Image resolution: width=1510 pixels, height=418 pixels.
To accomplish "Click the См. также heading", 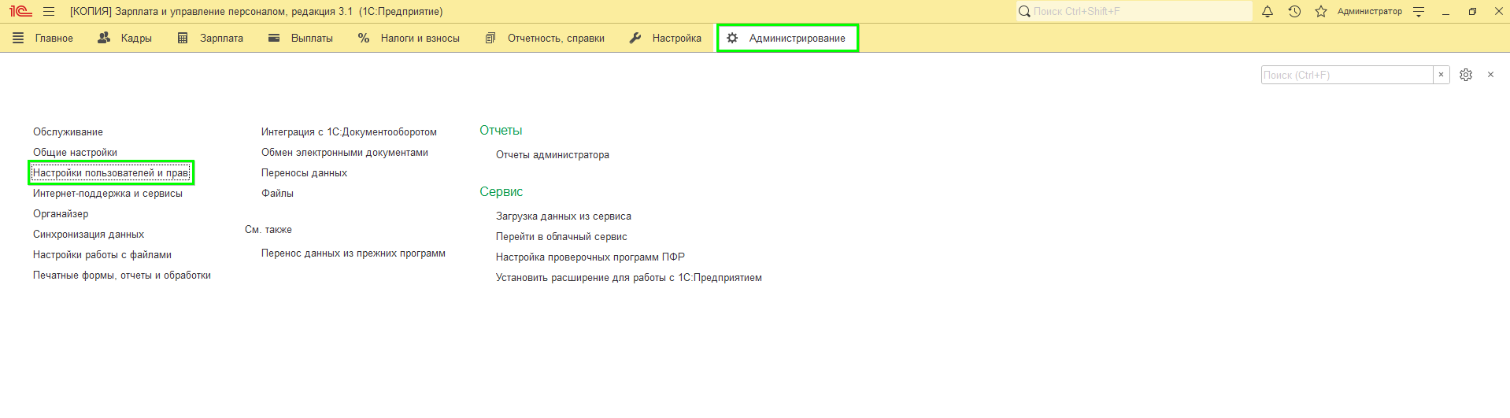I will (268, 230).
